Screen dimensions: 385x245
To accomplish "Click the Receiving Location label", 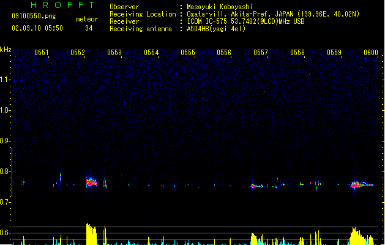I will [x=143, y=14].
